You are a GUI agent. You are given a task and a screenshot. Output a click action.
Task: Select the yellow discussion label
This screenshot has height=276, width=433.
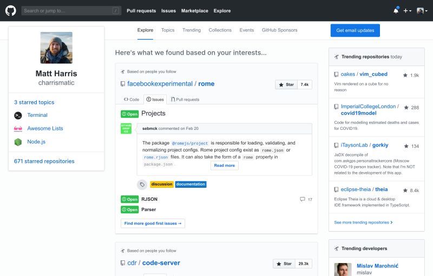(x=162, y=184)
